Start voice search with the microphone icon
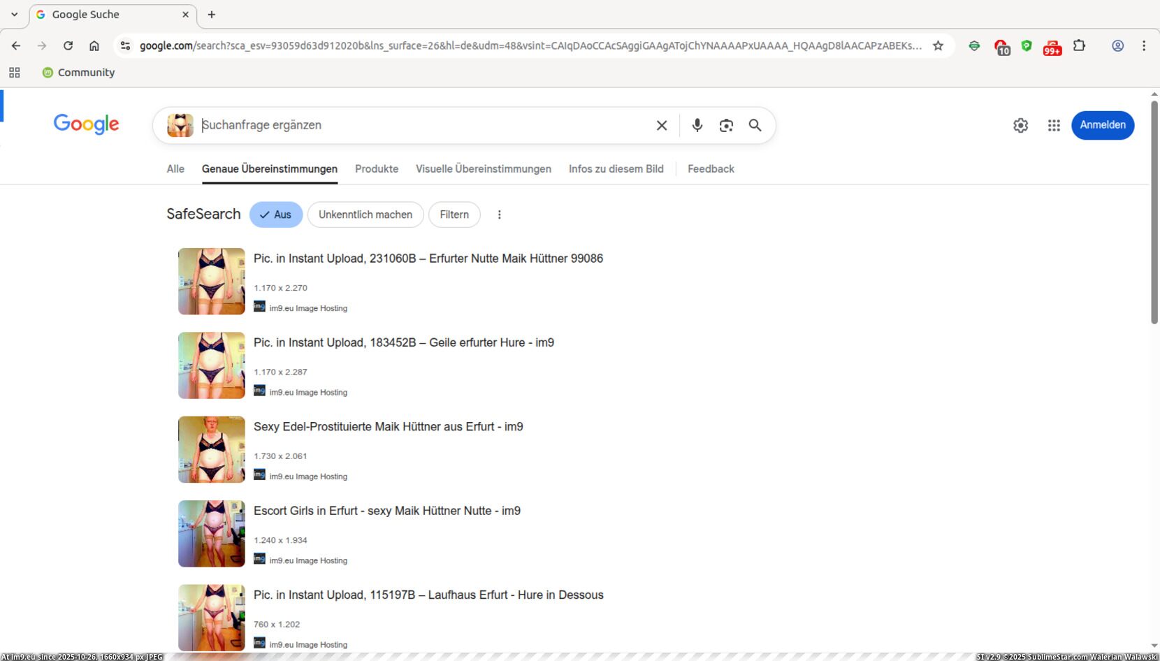This screenshot has width=1160, height=661. click(x=697, y=125)
